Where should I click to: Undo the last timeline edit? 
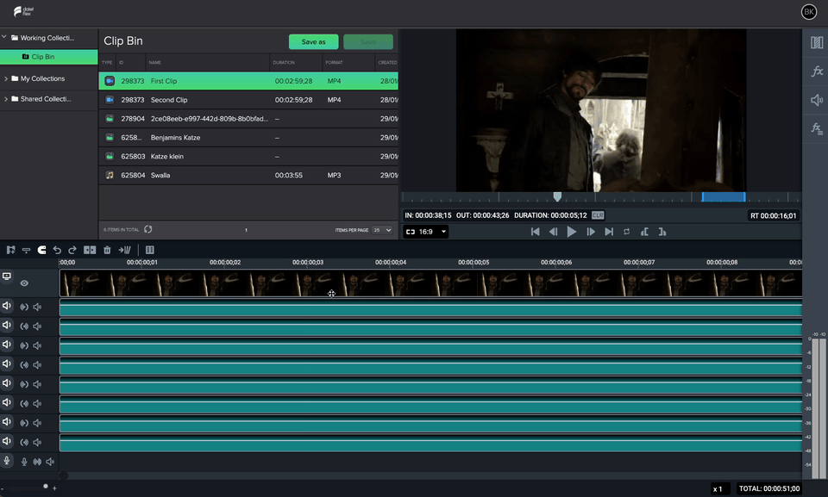tap(57, 250)
